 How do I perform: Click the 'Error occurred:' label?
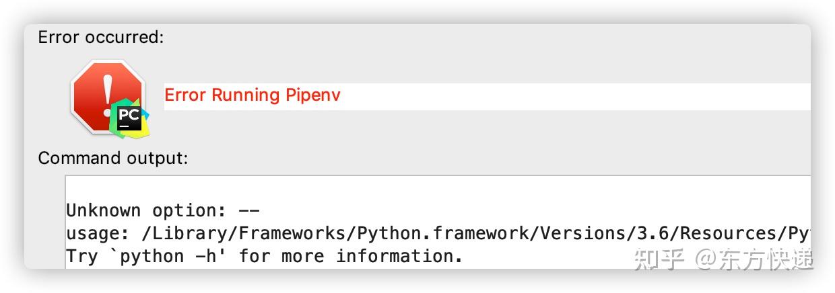click(x=101, y=37)
